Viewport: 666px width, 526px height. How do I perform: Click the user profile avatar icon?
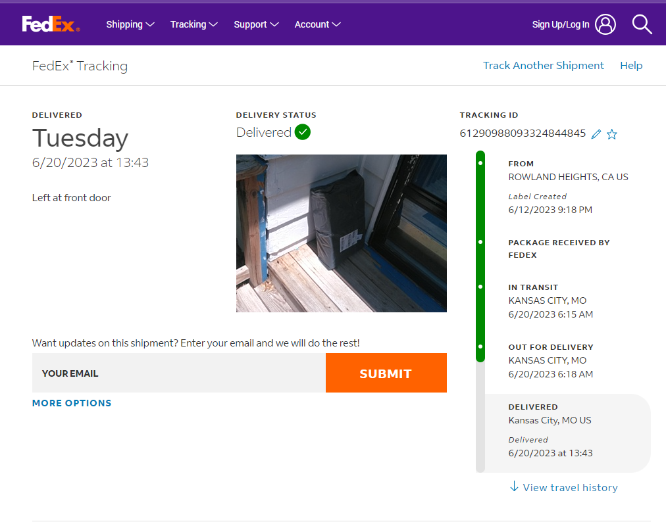(605, 24)
